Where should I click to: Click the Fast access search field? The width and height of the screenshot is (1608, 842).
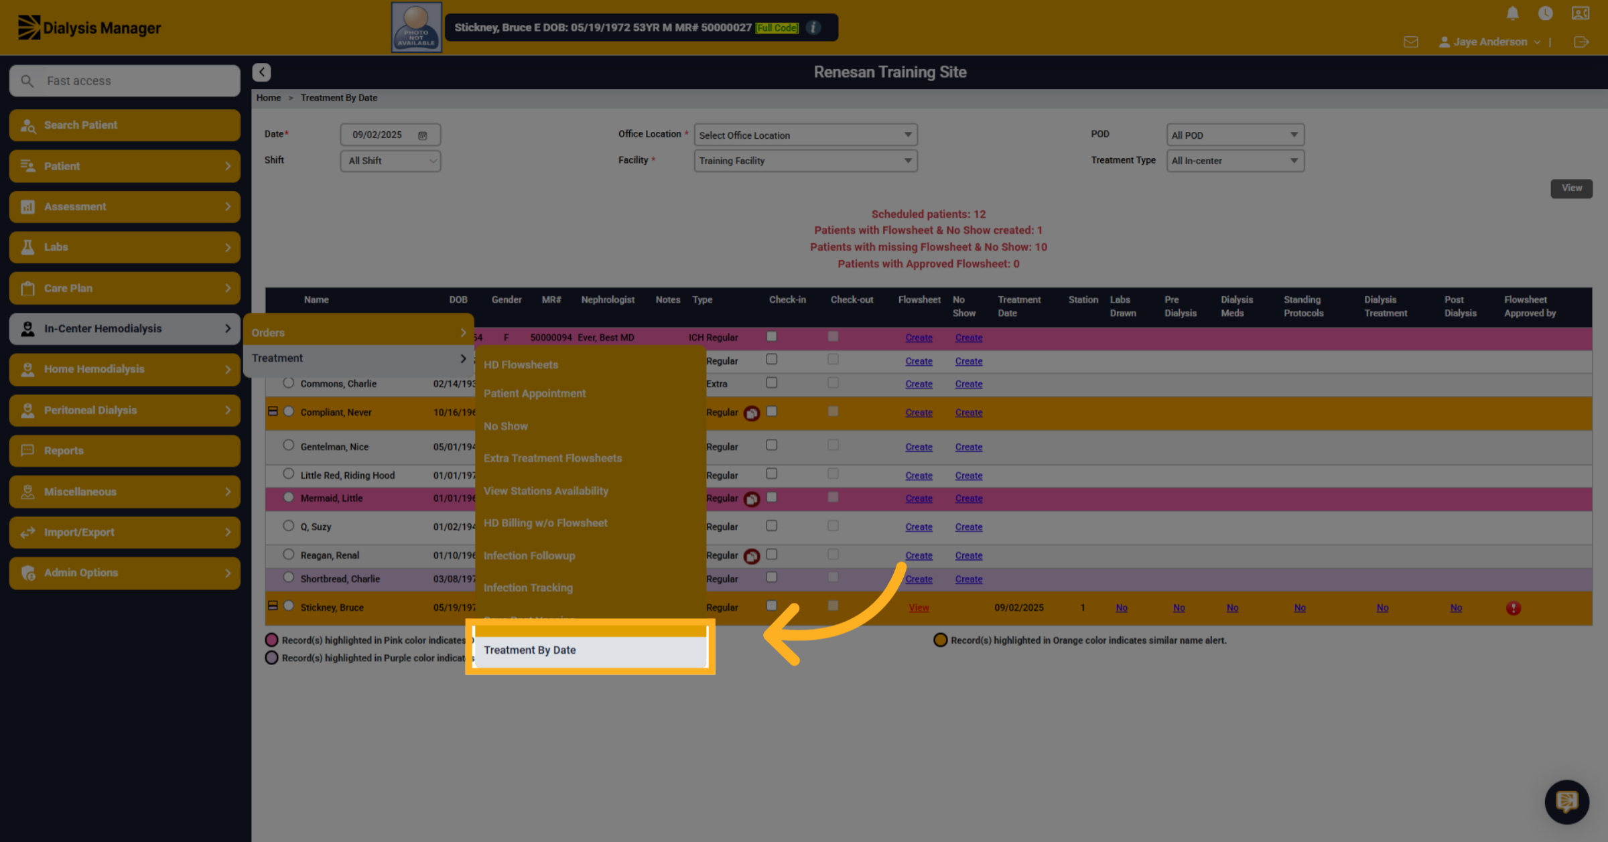click(125, 80)
